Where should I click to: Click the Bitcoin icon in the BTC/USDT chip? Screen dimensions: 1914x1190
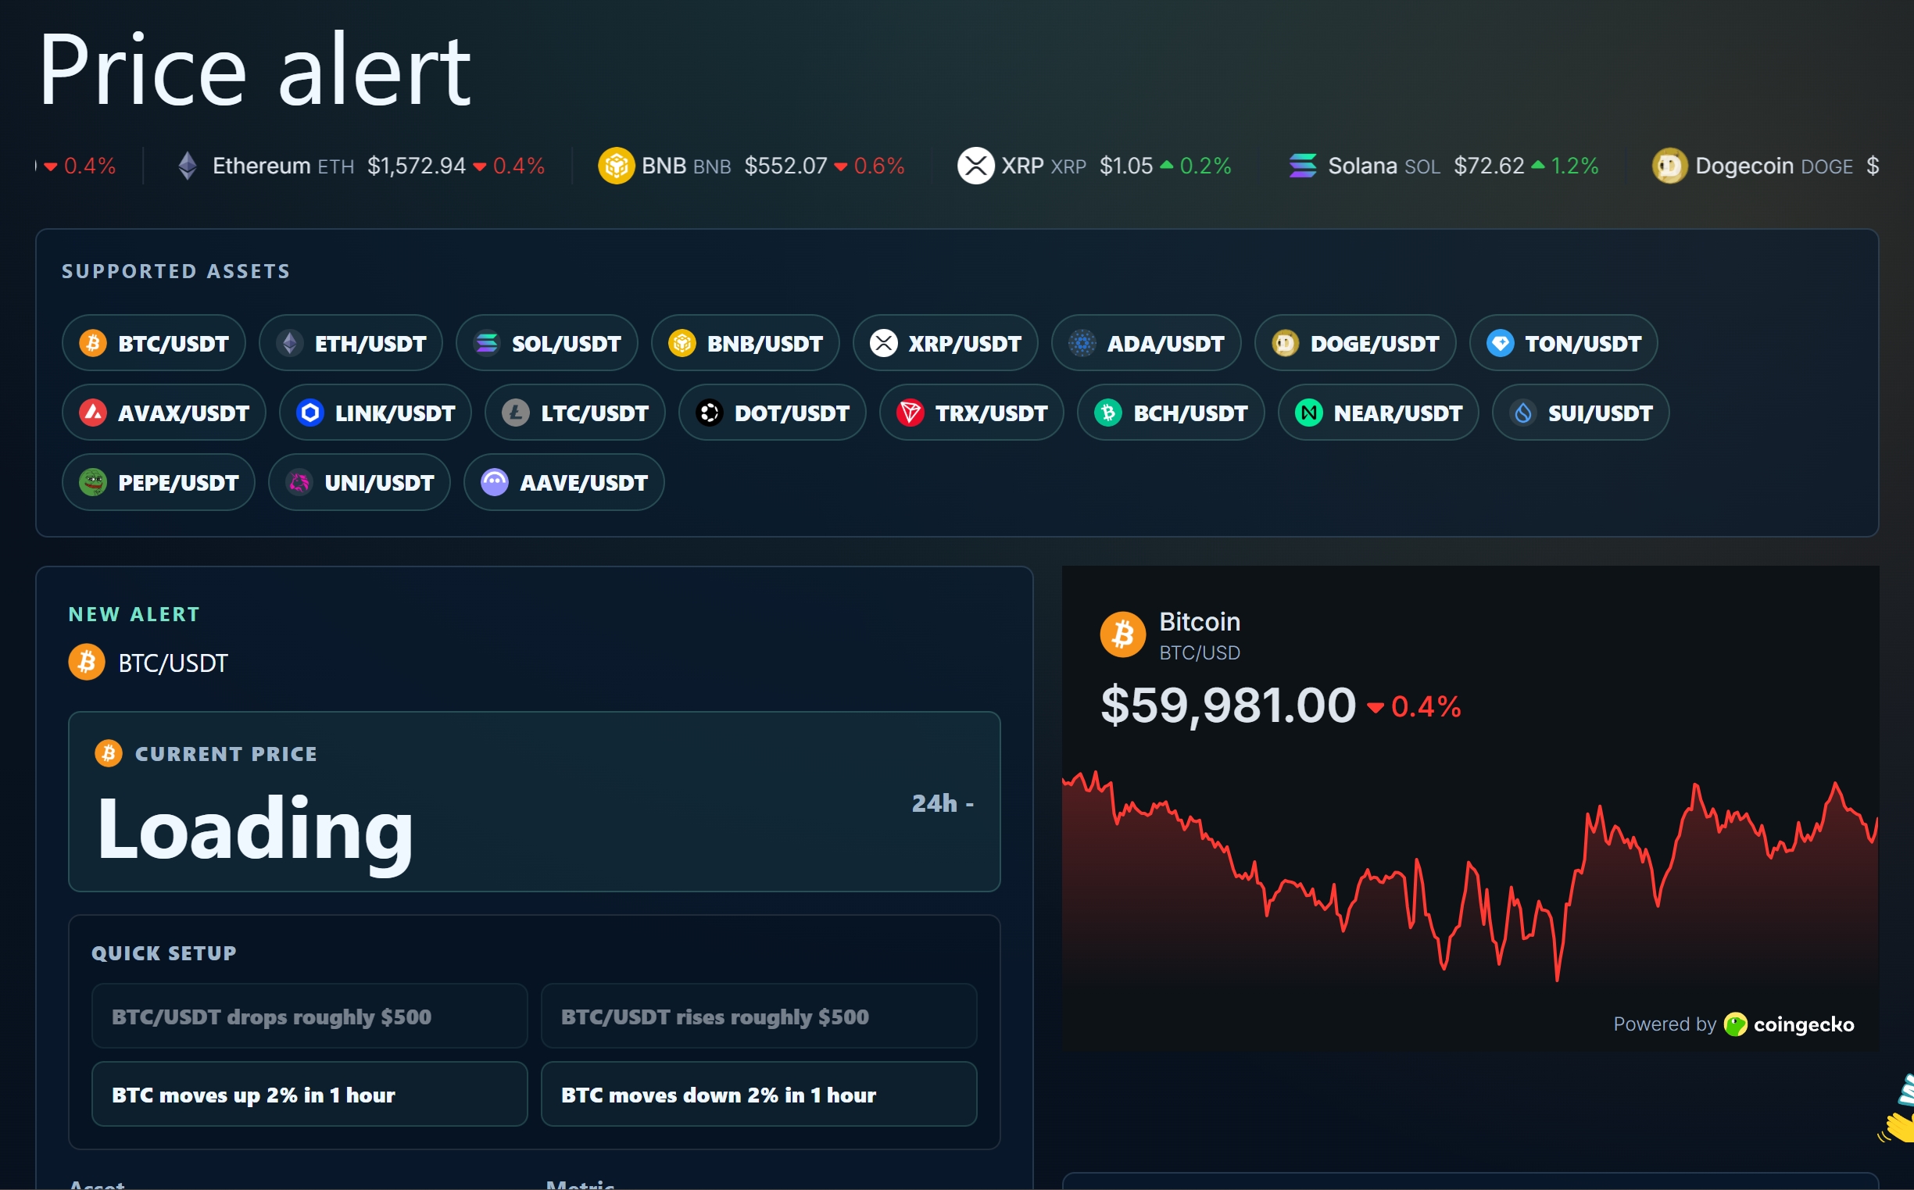coord(93,343)
